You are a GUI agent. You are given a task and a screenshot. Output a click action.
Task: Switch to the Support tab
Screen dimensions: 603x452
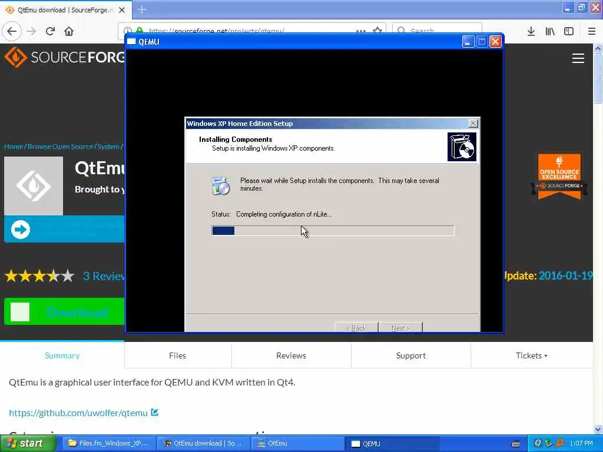point(410,355)
